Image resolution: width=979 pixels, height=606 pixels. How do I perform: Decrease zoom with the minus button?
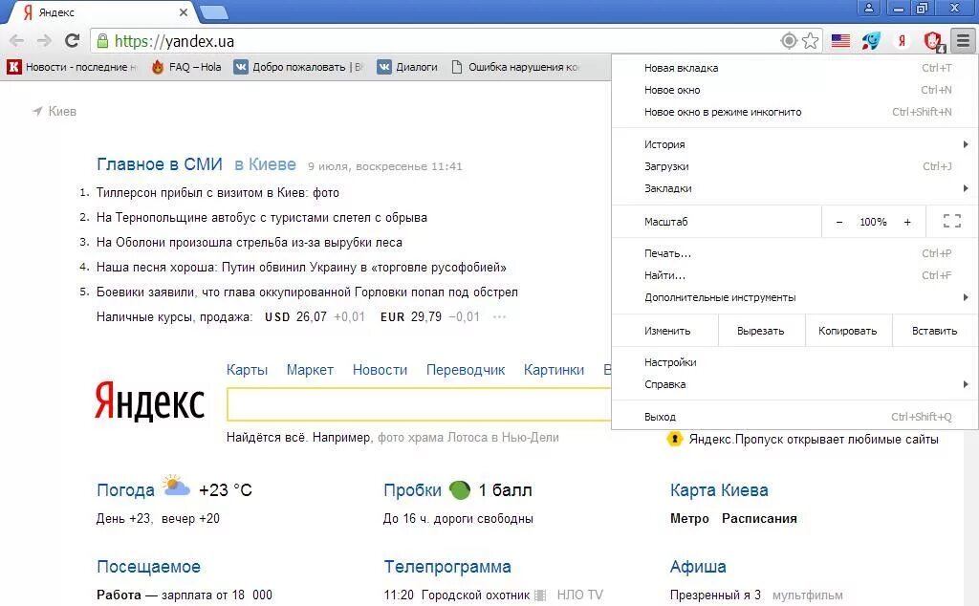(x=839, y=222)
